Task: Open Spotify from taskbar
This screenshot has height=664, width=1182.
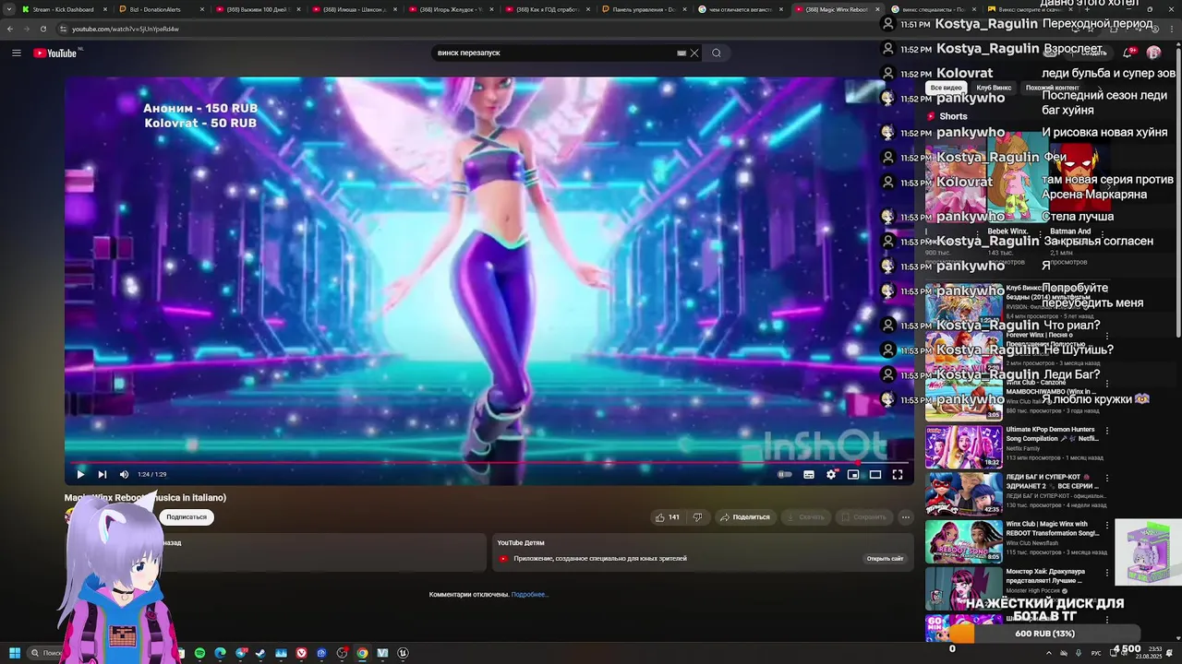Action: pyautogui.click(x=199, y=653)
